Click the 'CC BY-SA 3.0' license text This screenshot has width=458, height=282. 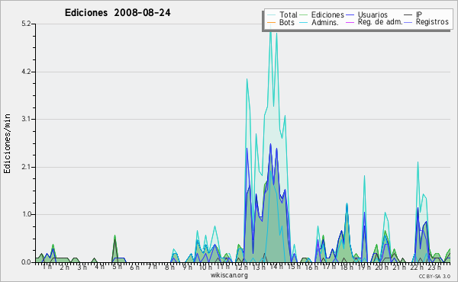tap(434, 276)
